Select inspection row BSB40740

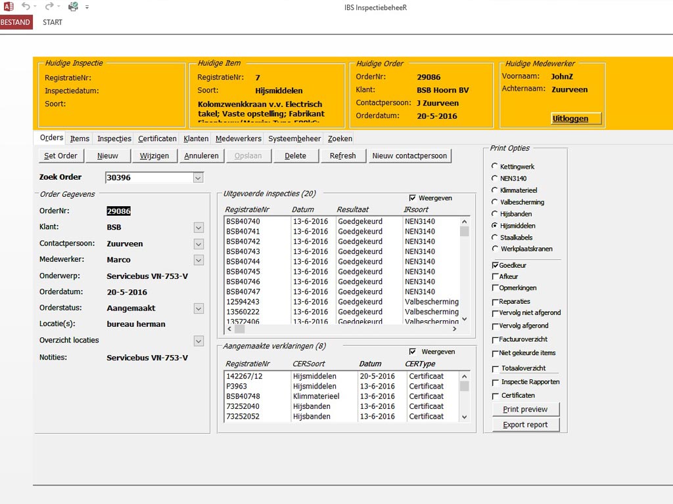pyautogui.click(x=342, y=222)
